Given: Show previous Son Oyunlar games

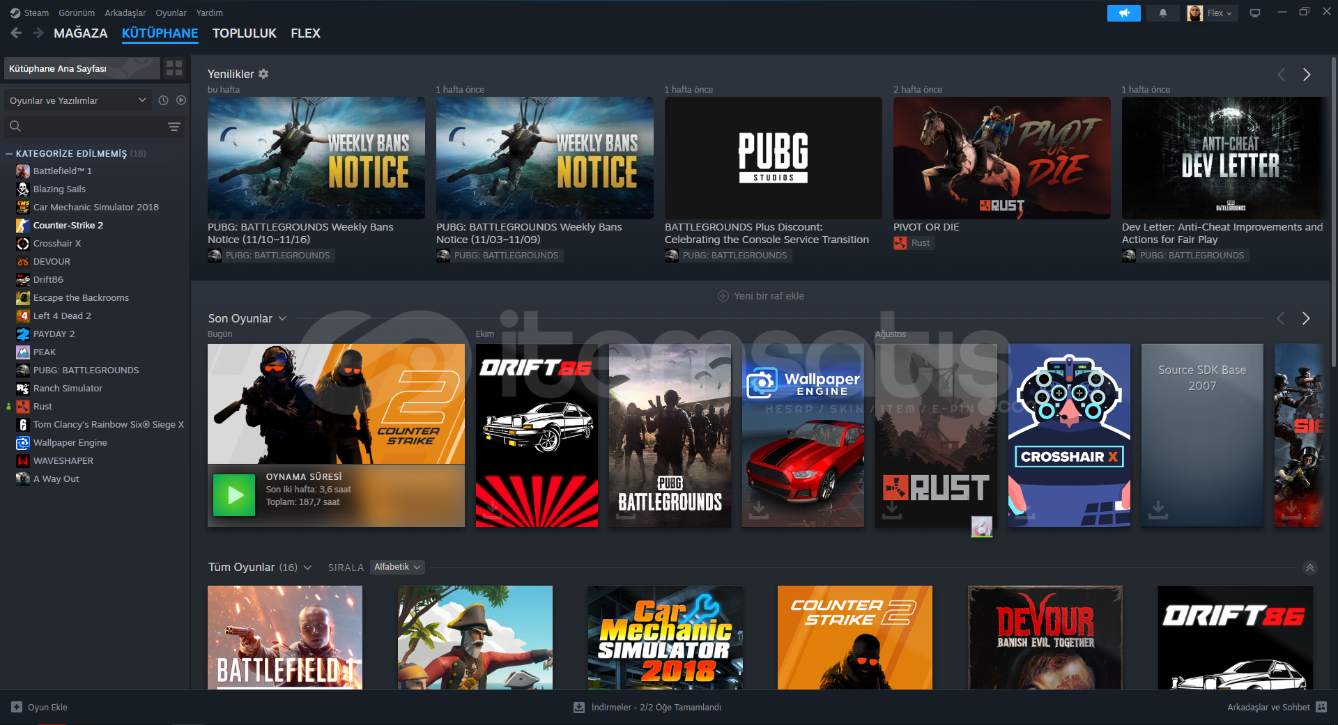Looking at the screenshot, I should (x=1280, y=318).
